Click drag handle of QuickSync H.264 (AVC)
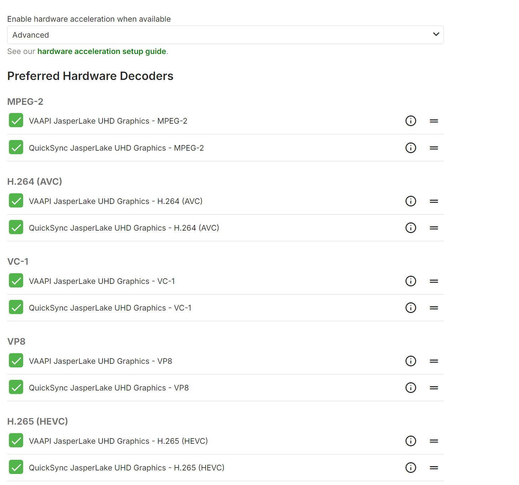519x485 pixels. (x=434, y=228)
